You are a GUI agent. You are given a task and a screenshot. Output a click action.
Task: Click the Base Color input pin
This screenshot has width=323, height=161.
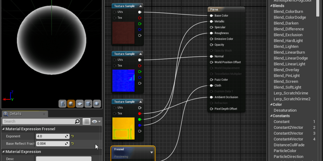coord(212,16)
